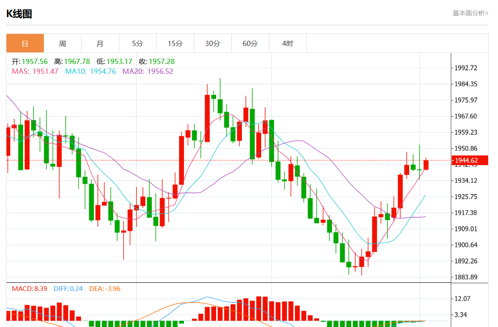Click the 1900.64 price axis label
Image resolution: width=498 pixels, height=327 pixels.
466,245
